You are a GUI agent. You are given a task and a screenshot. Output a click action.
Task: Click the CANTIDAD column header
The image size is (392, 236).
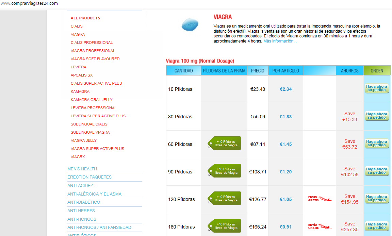(x=183, y=71)
